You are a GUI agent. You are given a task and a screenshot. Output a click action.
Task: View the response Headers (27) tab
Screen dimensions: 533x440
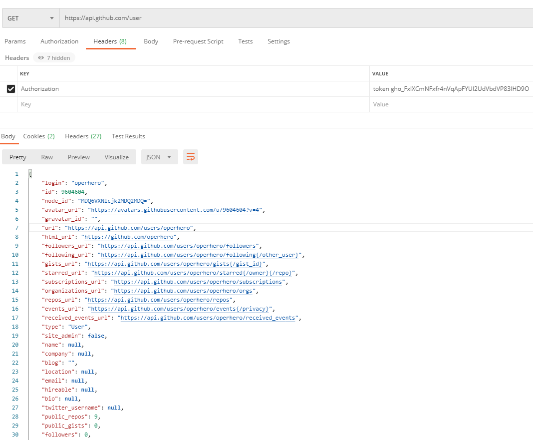pos(83,136)
